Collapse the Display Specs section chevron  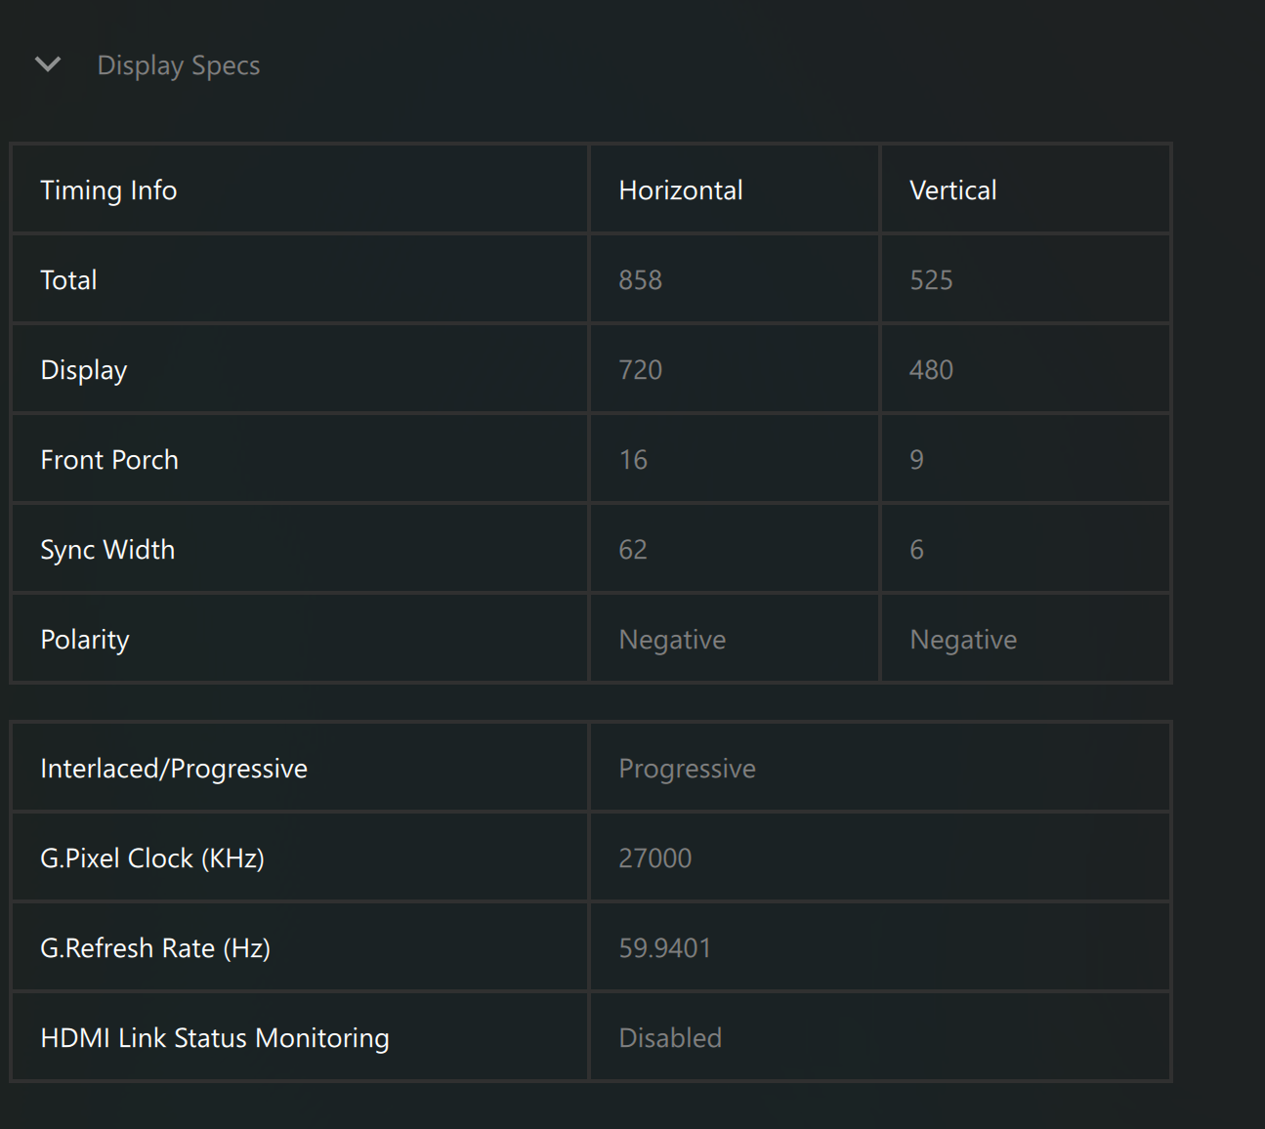pyautogui.click(x=48, y=65)
